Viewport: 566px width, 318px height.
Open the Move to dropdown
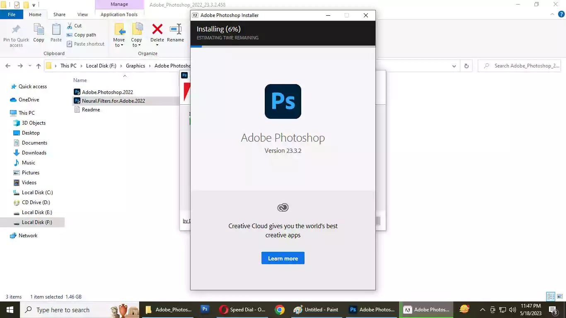(x=119, y=35)
